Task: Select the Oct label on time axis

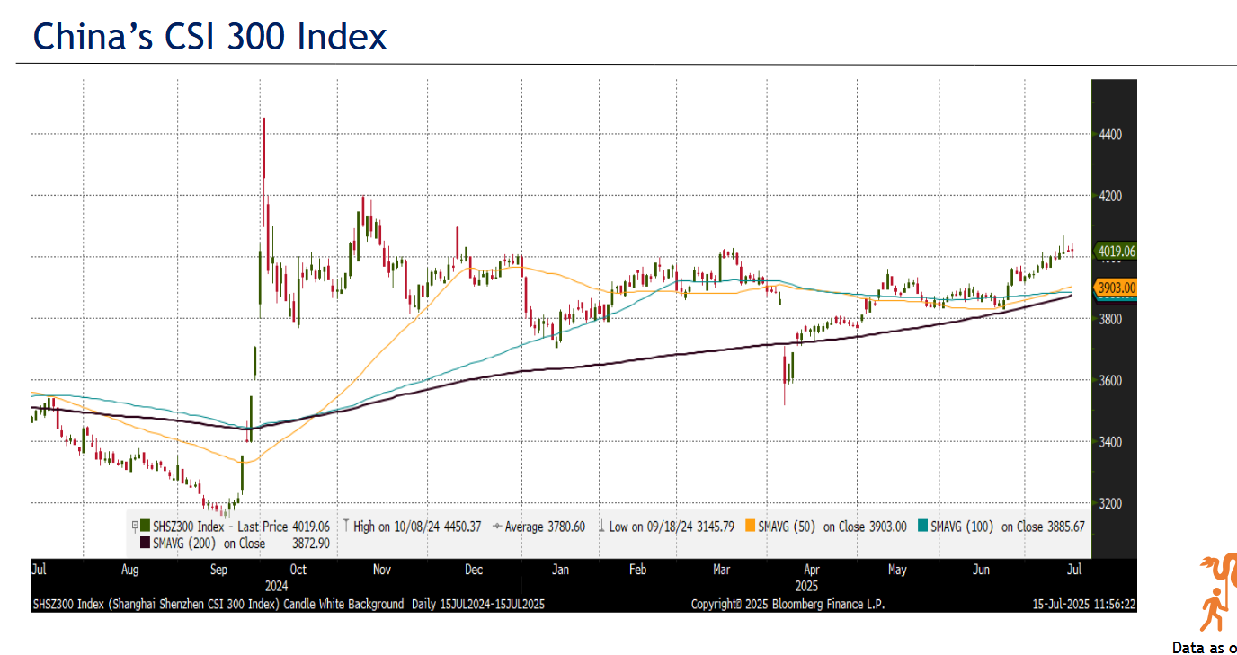Action: click(x=298, y=569)
